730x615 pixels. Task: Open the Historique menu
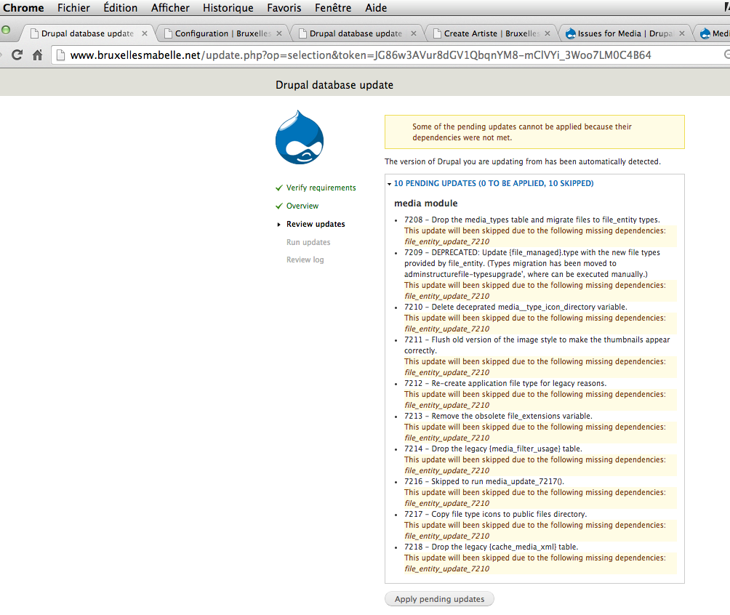point(228,8)
